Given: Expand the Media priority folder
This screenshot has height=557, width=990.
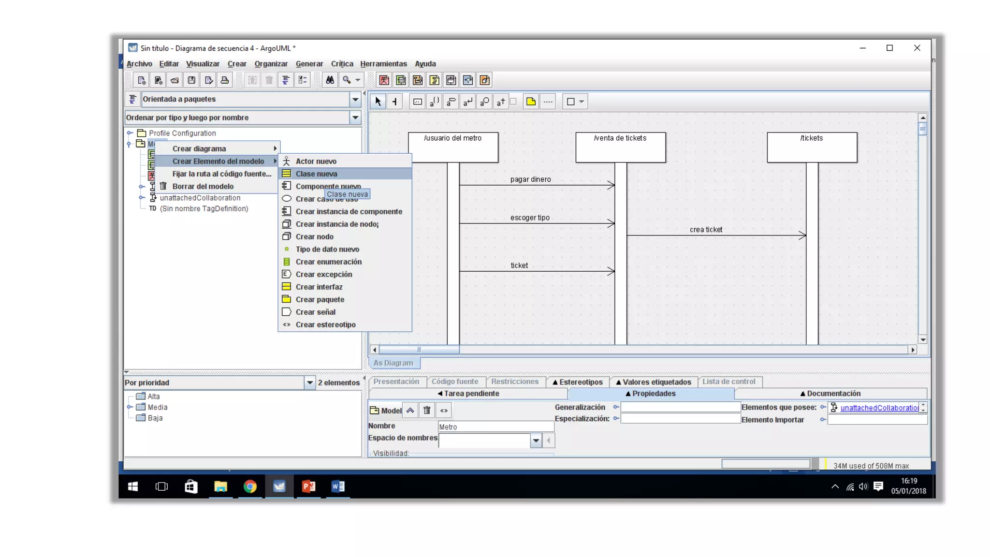Looking at the screenshot, I should tap(130, 407).
